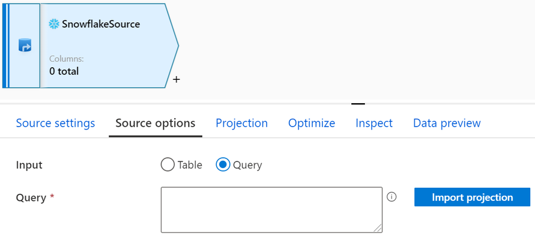This screenshot has width=535, height=240.
Task: Click the resize grip of the Query textarea
Action: coord(378,228)
